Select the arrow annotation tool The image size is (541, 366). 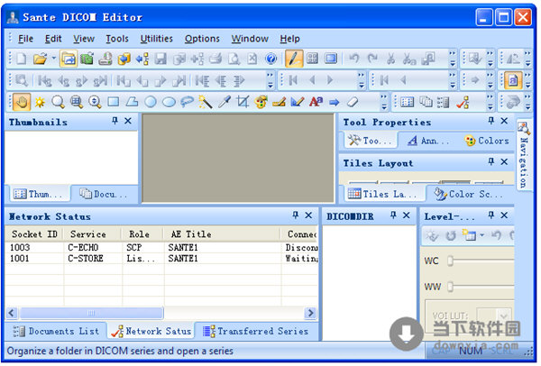click(x=335, y=102)
